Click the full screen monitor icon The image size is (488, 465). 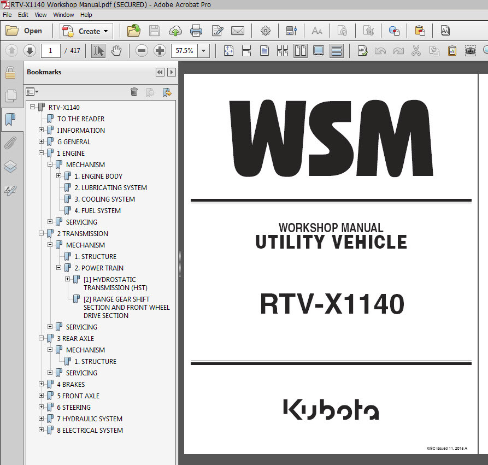[319, 51]
